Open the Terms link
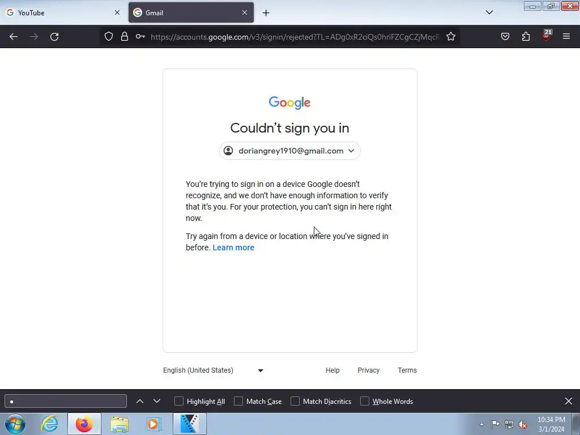The height and width of the screenshot is (435, 580). [x=407, y=370]
